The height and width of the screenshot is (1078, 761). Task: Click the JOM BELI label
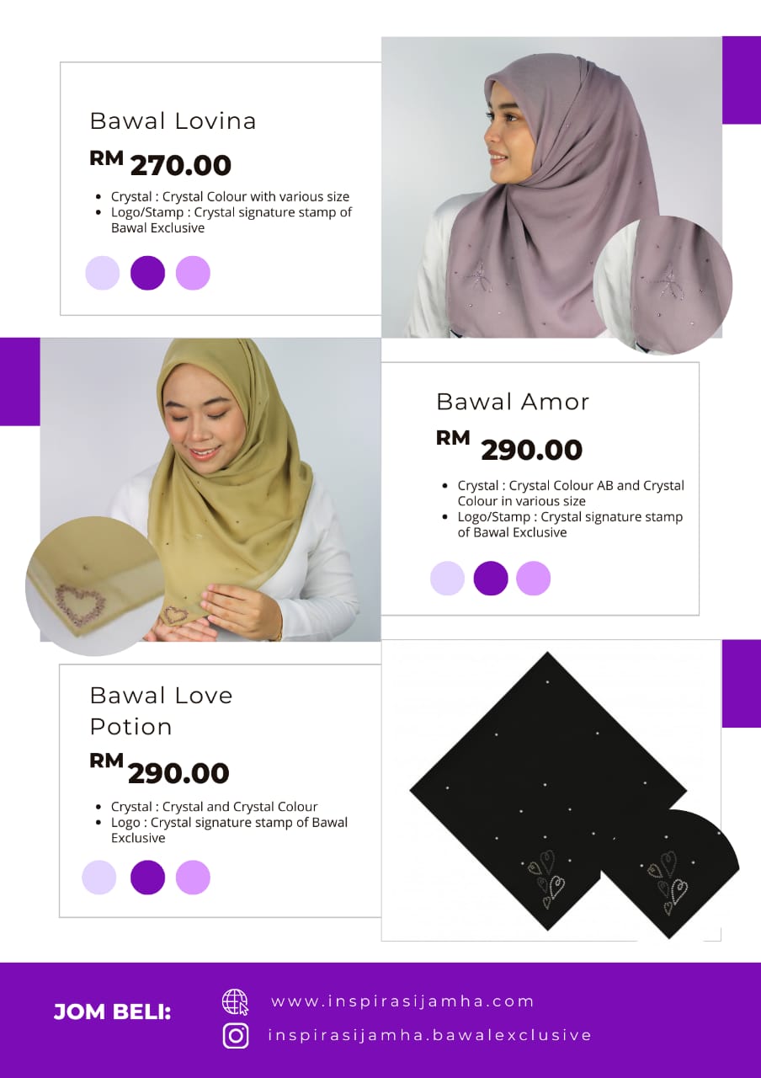112,1011
